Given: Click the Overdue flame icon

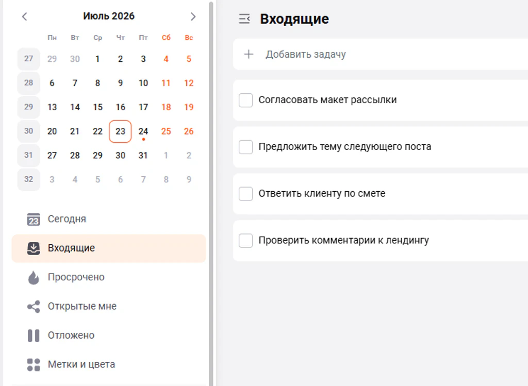Looking at the screenshot, I should [x=34, y=277].
